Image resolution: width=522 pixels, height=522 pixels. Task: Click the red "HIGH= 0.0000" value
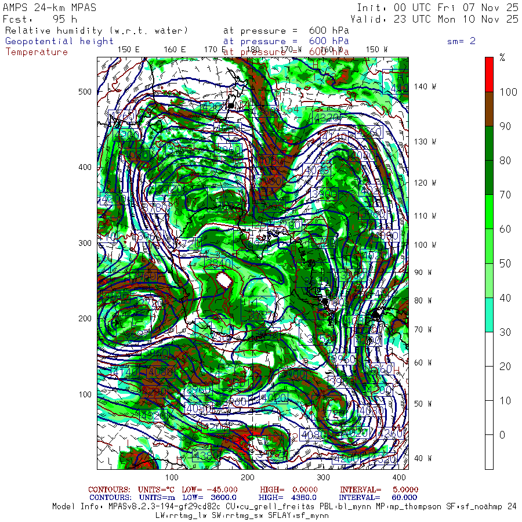click(289, 490)
